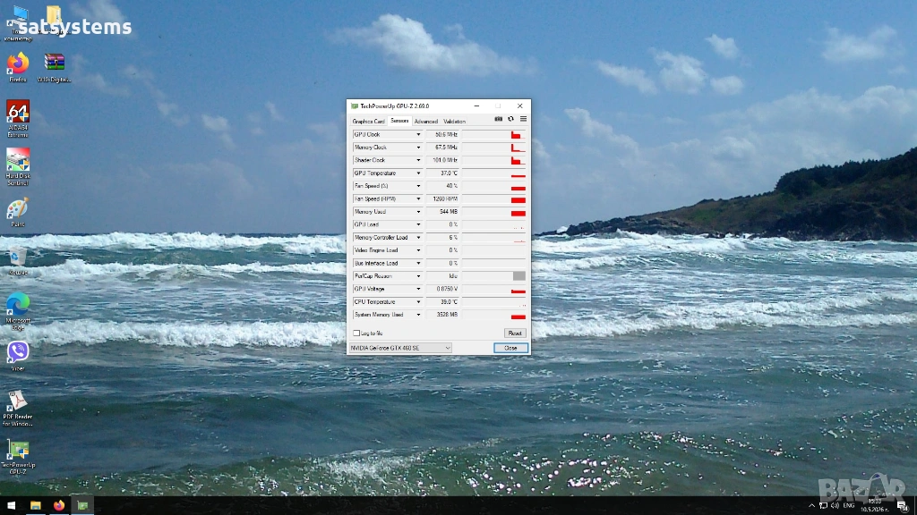Switch to the Advanced tab
This screenshot has height=515, width=917.
(x=425, y=122)
